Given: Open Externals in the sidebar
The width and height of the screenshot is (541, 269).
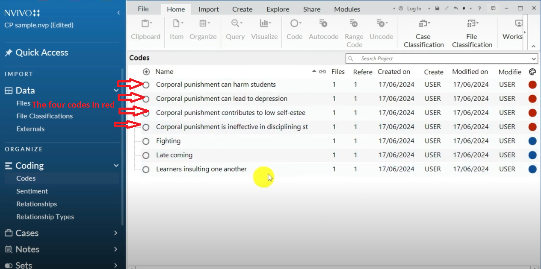Looking at the screenshot, I should point(30,129).
